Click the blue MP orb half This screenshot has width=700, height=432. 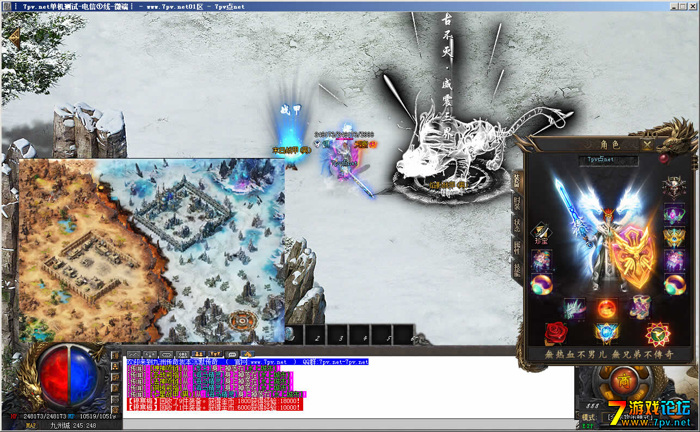[x=83, y=376]
